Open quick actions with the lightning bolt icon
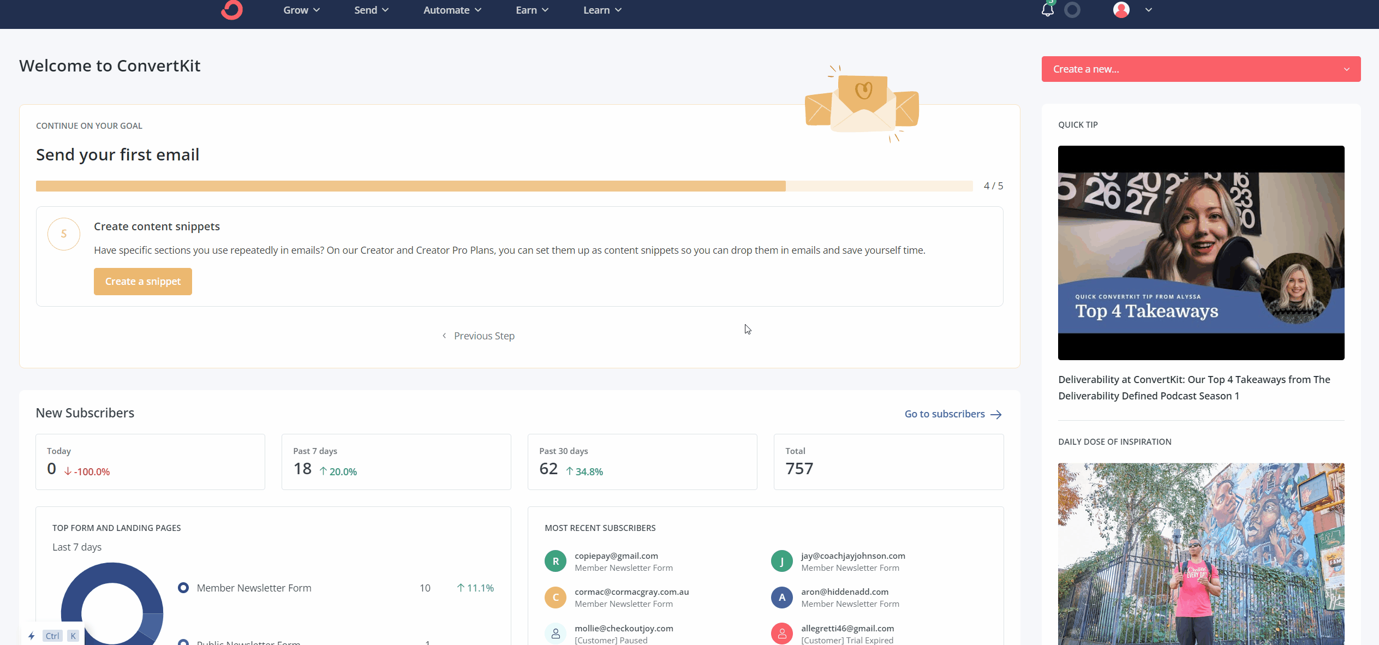The image size is (1379, 645). click(x=31, y=636)
